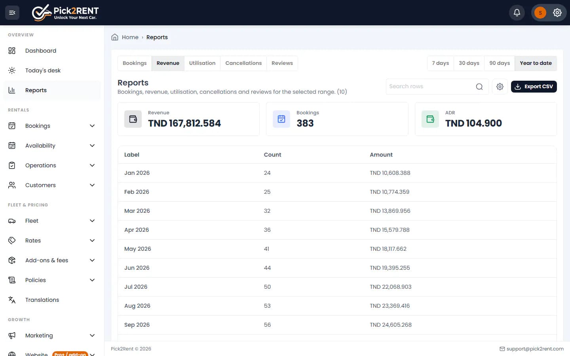Select the 30 days range
The height and width of the screenshot is (356, 570).
[469, 63]
